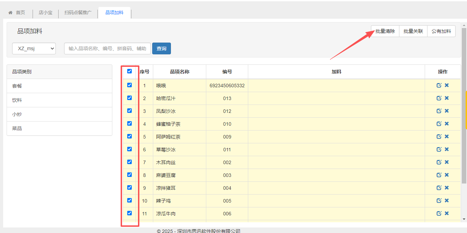Click the delete icon for 辣子鸡
The height and width of the screenshot is (233, 467).
pyautogui.click(x=447, y=201)
